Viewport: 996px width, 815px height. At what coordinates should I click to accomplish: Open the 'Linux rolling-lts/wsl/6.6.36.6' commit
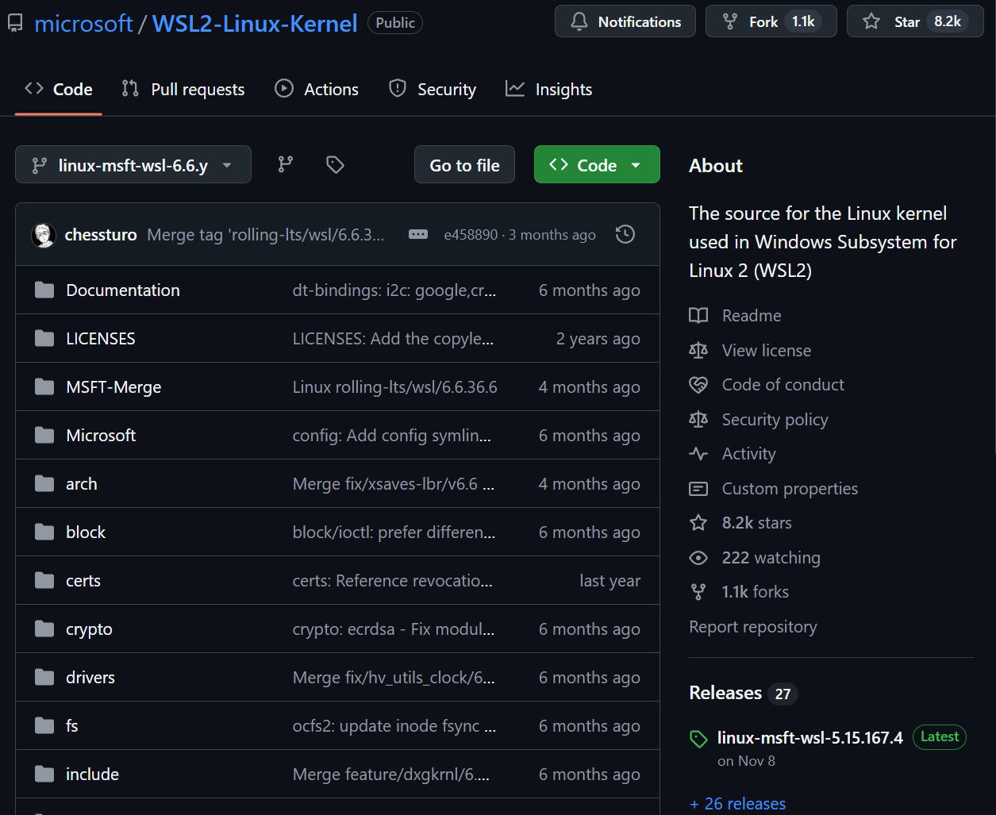pos(395,387)
